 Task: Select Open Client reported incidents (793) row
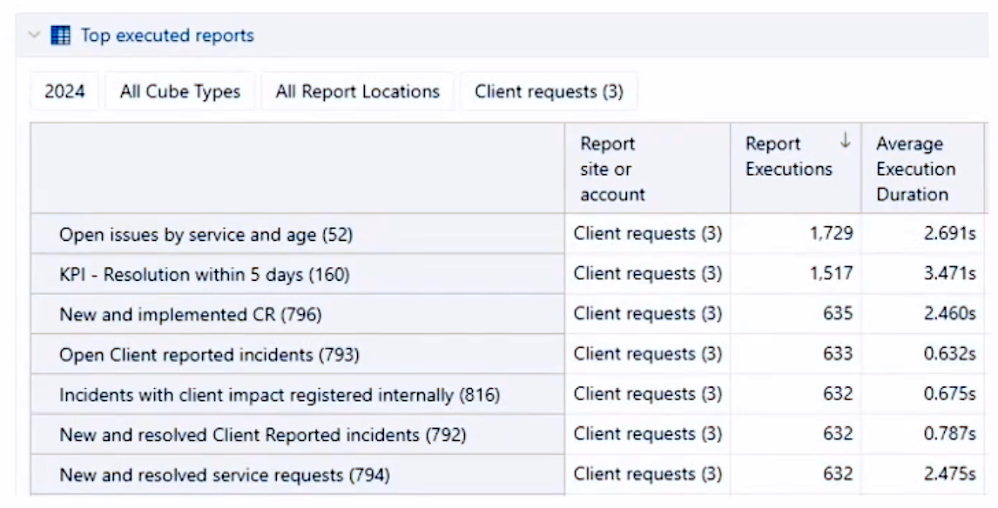click(x=209, y=354)
